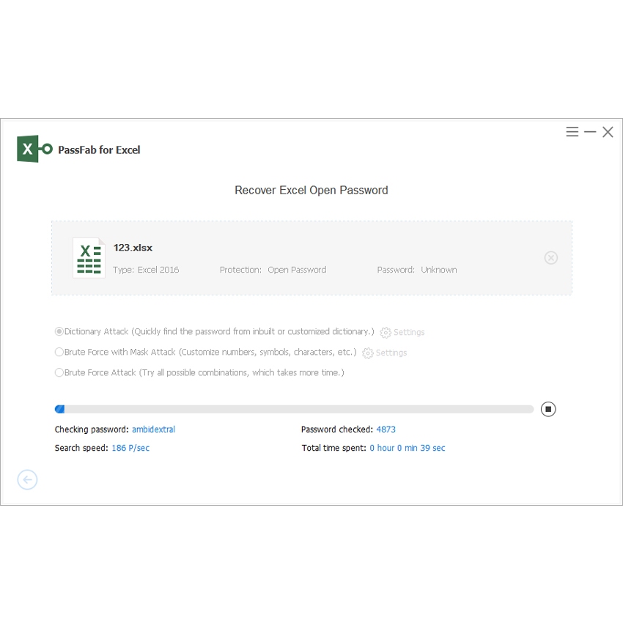Stop the password recovery process
The height and width of the screenshot is (623, 623).
coord(548,409)
